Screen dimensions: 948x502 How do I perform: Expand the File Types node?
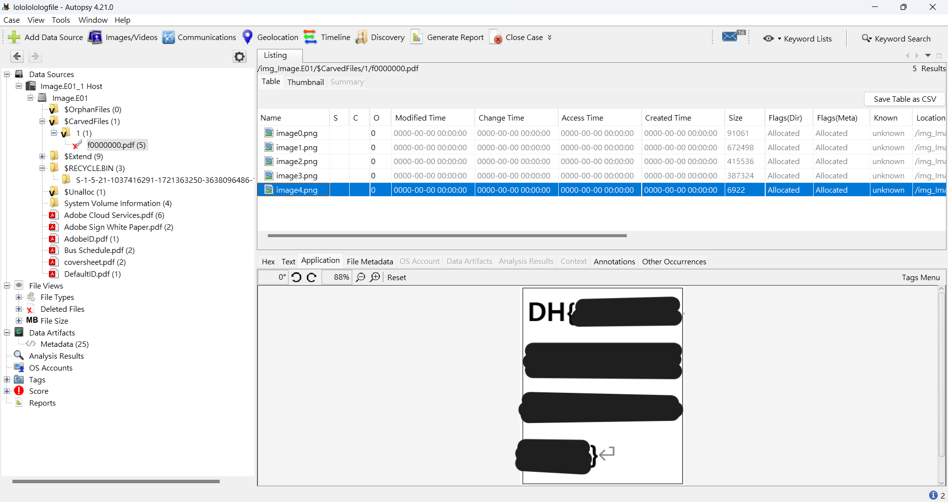19,297
